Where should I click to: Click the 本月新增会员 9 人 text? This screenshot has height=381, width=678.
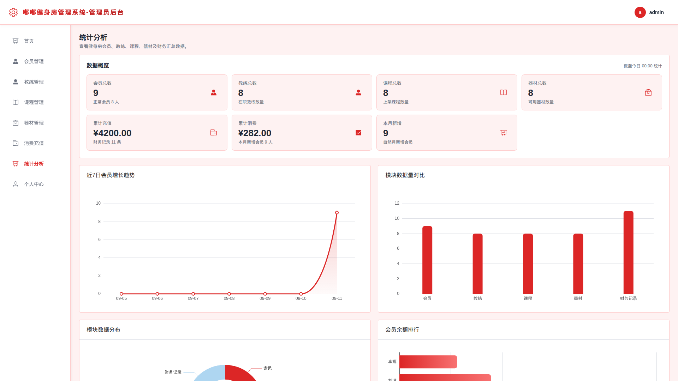[255, 142]
